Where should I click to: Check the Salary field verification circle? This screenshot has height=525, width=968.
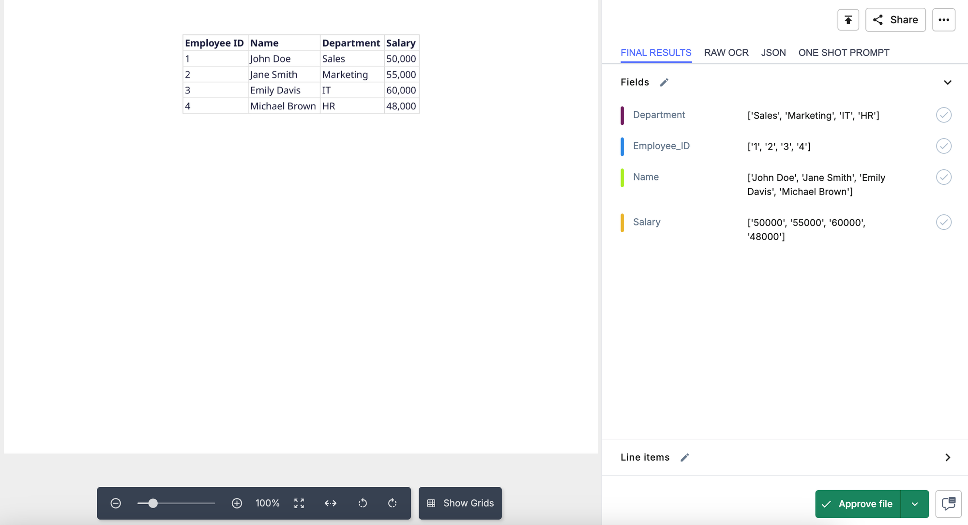click(x=943, y=222)
